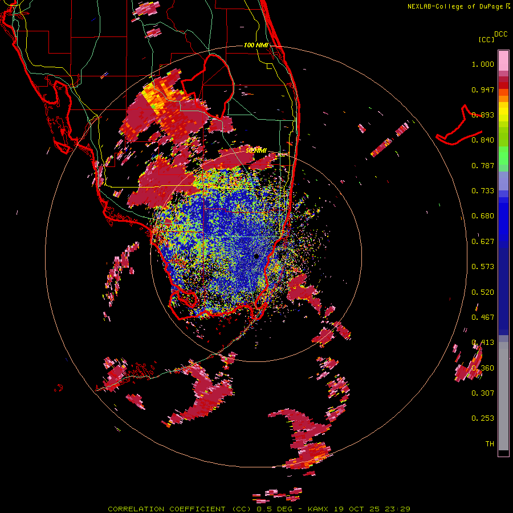Select the 0.840 scale value
513x513 pixels.
point(483,140)
